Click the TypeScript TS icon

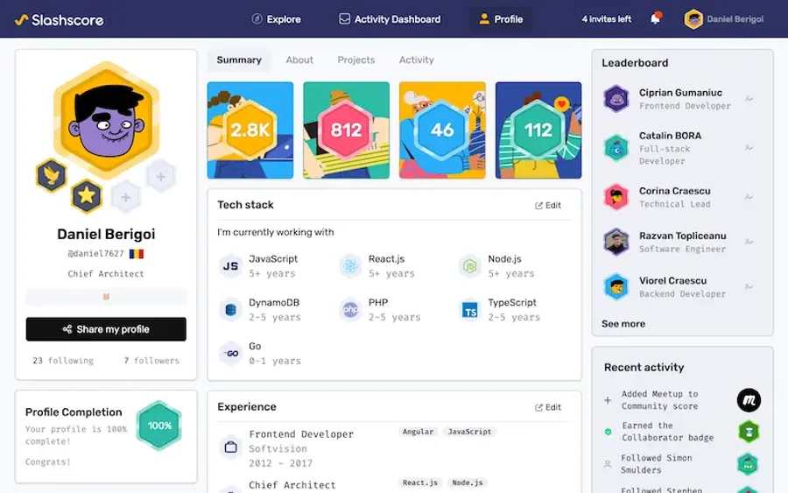click(470, 310)
